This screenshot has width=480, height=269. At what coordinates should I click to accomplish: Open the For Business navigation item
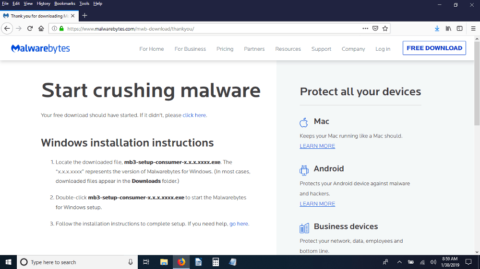[190, 49]
